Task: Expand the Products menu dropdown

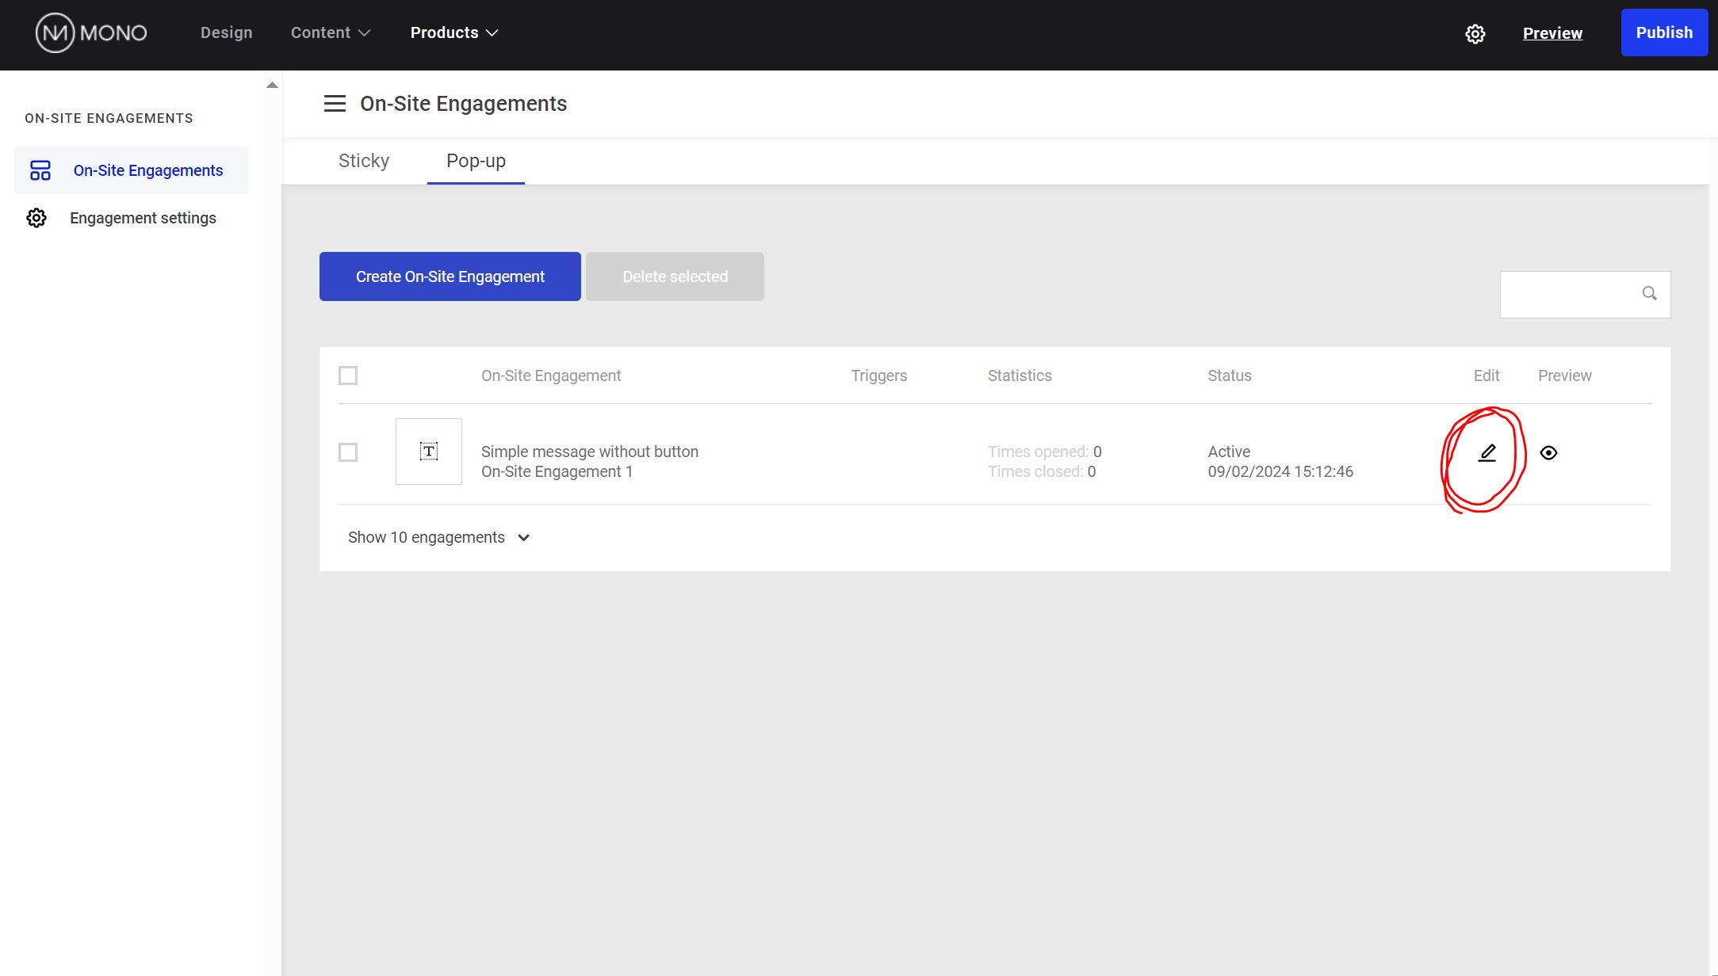Action: [454, 32]
